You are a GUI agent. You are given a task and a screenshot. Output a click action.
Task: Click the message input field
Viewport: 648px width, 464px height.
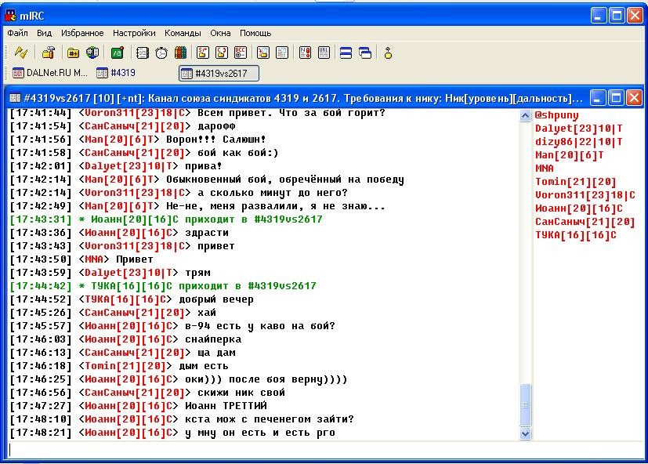coord(325,450)
